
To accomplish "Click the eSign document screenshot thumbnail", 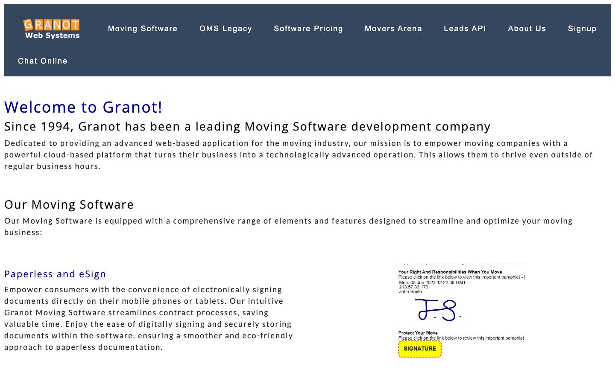I will pyautogui.click(x=461, y=313).
